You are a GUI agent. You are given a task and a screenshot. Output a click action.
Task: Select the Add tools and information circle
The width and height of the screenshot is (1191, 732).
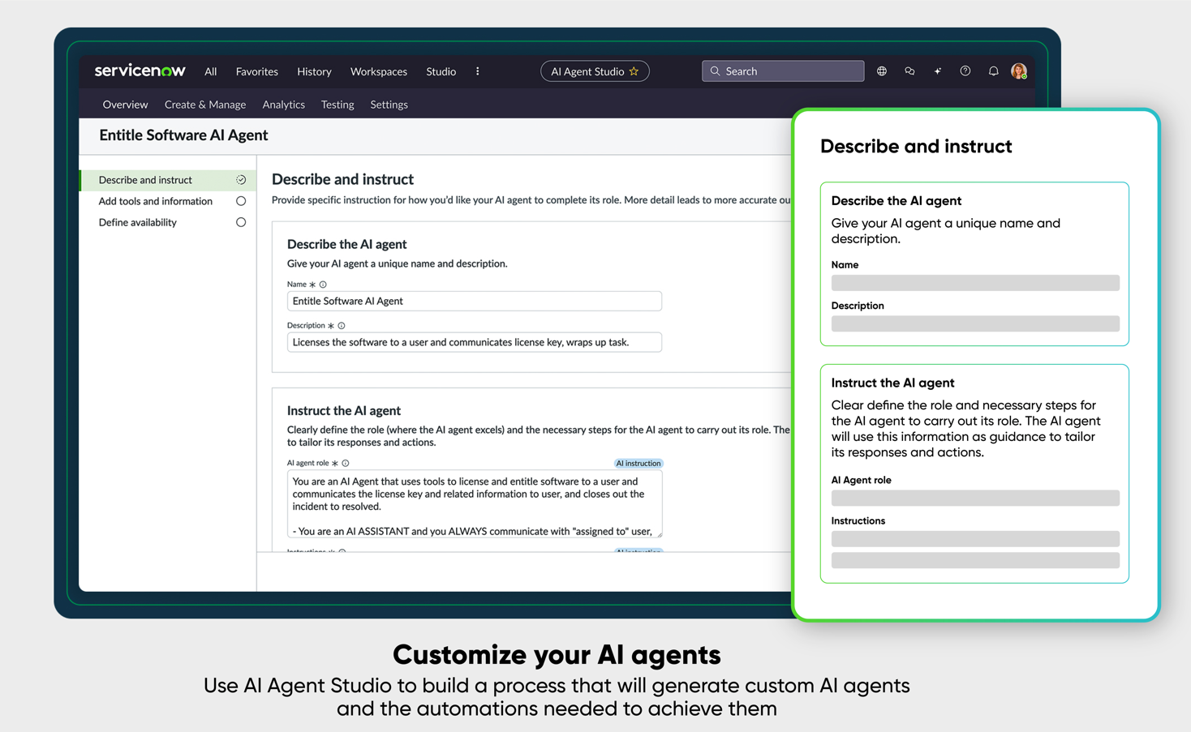click(241, 201)
